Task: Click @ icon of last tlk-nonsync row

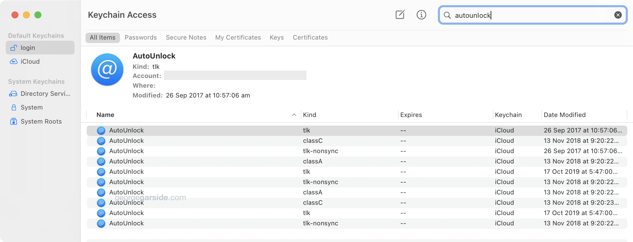Action: 101,223
